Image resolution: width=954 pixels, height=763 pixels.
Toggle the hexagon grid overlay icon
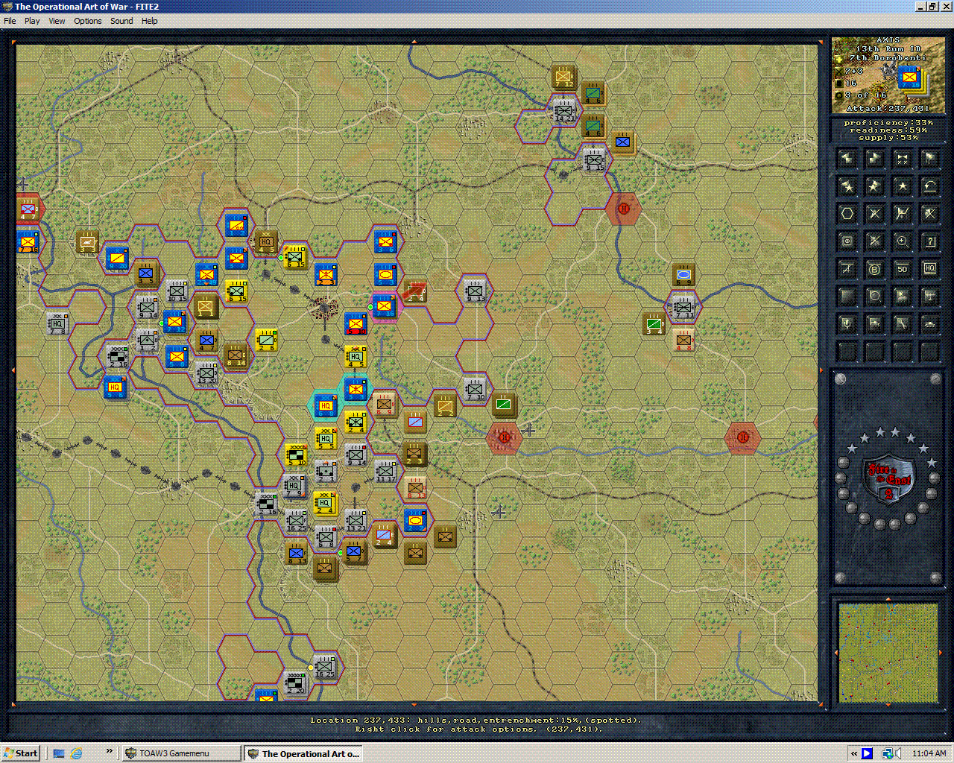point(847,214)
